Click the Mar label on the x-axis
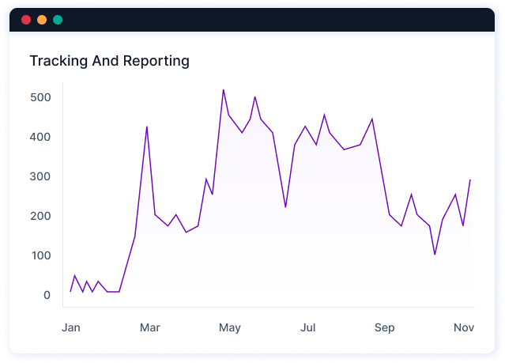Viewport: 505px width, 363px height. point(149,327)
